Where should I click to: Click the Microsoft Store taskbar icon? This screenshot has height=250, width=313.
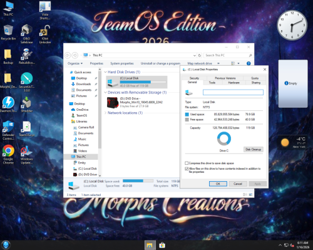click(x=162, y=245)
